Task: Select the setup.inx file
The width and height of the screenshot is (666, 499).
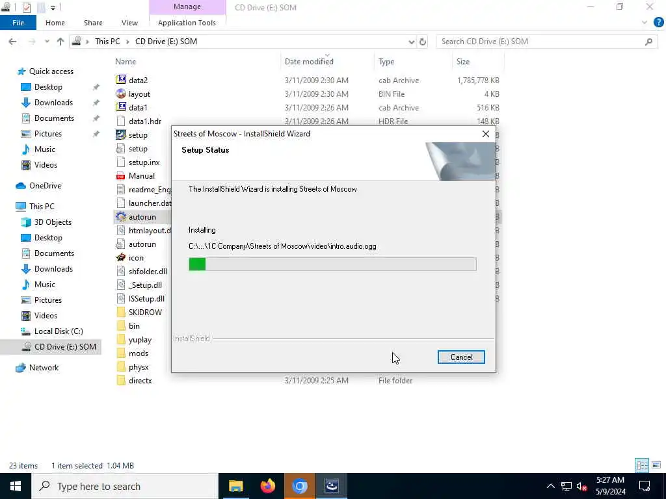Action: coord(144,162)
